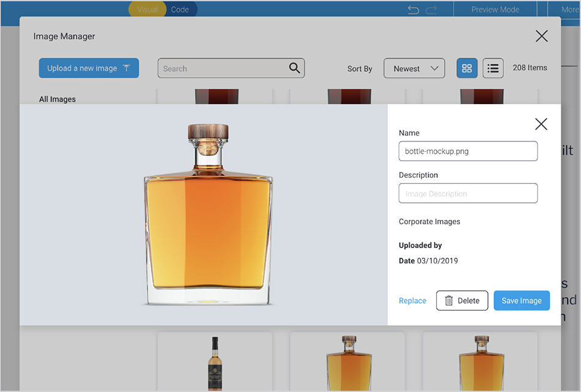Click the trash icon on Delete

coord(449,301)
